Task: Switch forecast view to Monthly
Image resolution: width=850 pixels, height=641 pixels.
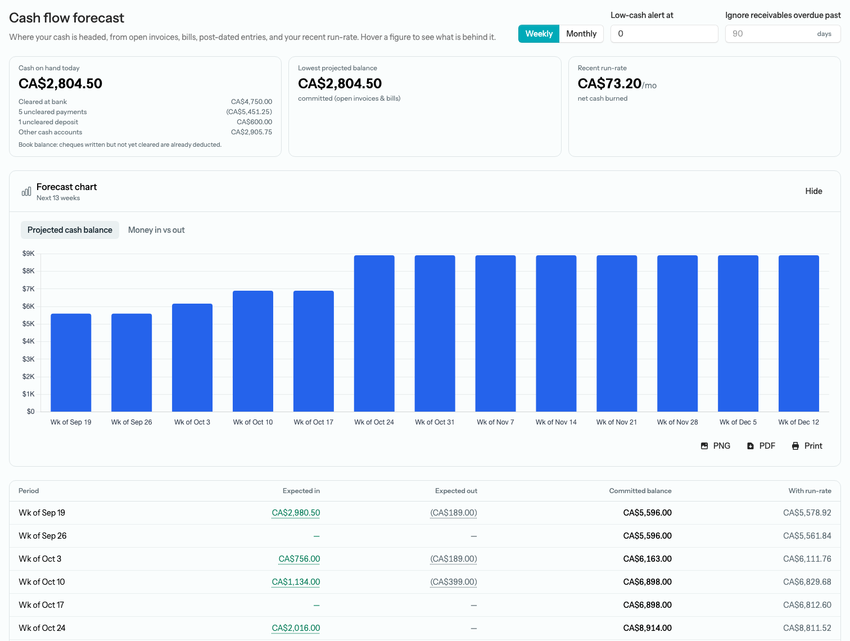Action: (x=581, y=34)
